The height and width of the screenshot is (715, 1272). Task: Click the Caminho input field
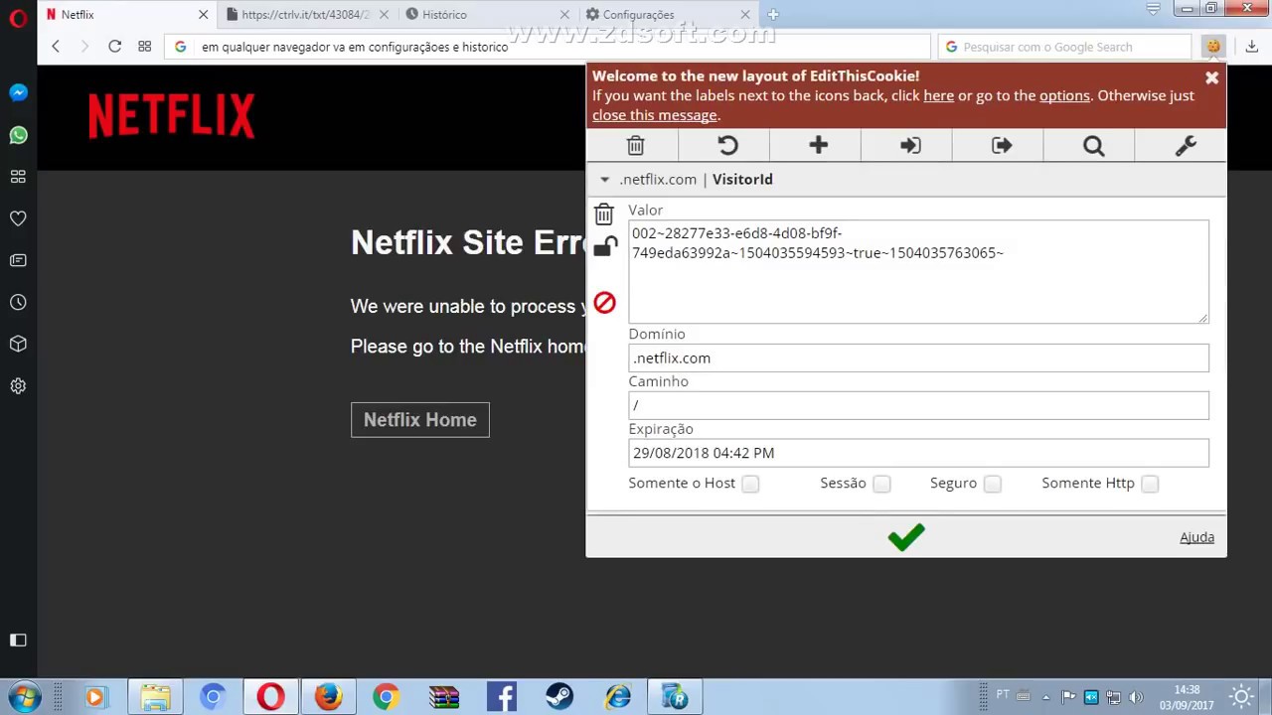click(918, 405)
